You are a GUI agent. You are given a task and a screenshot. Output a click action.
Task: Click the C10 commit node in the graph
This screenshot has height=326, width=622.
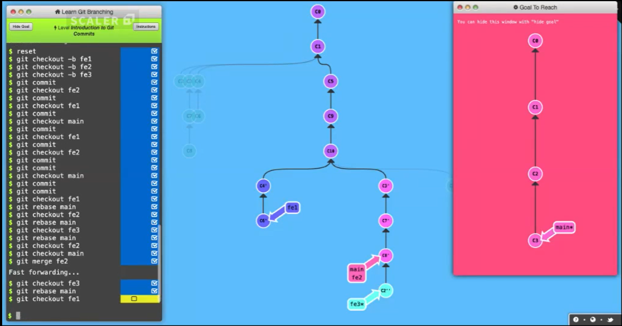(330, 150)
